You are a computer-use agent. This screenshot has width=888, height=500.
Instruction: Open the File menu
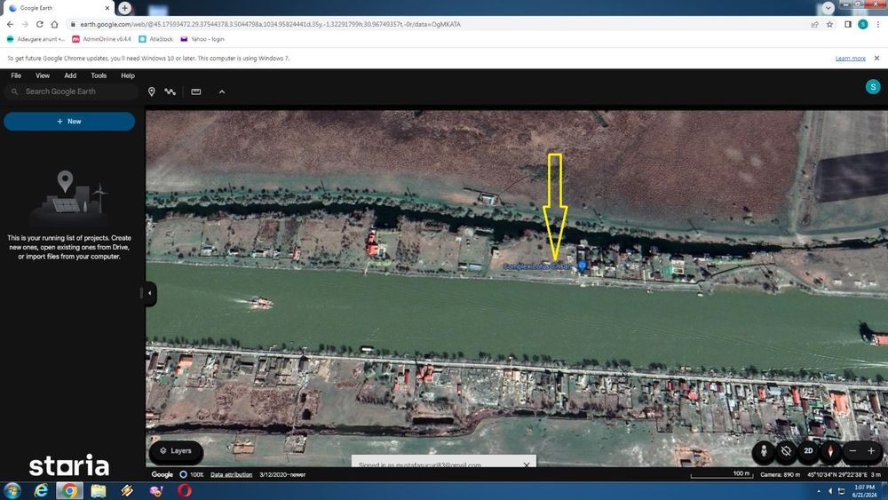(x=16, y=75)
